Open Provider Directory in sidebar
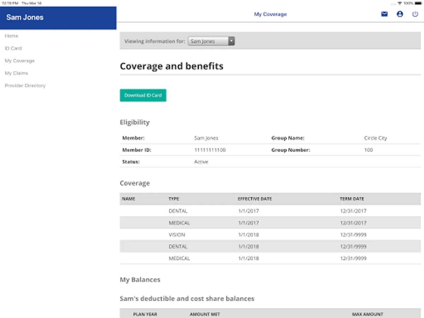Viewport: 424px width, 318px height. (x=25, y=86)
